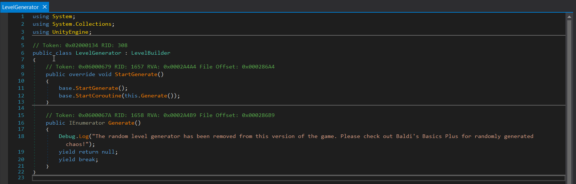Click the Generate method declaration name

click(121, 123)
